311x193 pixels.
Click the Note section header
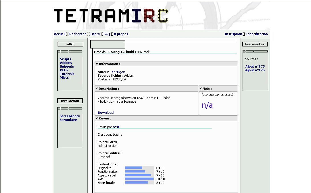pos(218,89)
